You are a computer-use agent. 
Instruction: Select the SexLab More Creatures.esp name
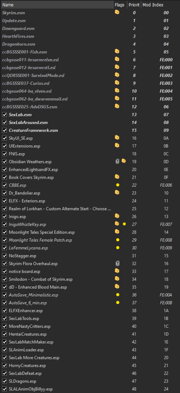34,358
